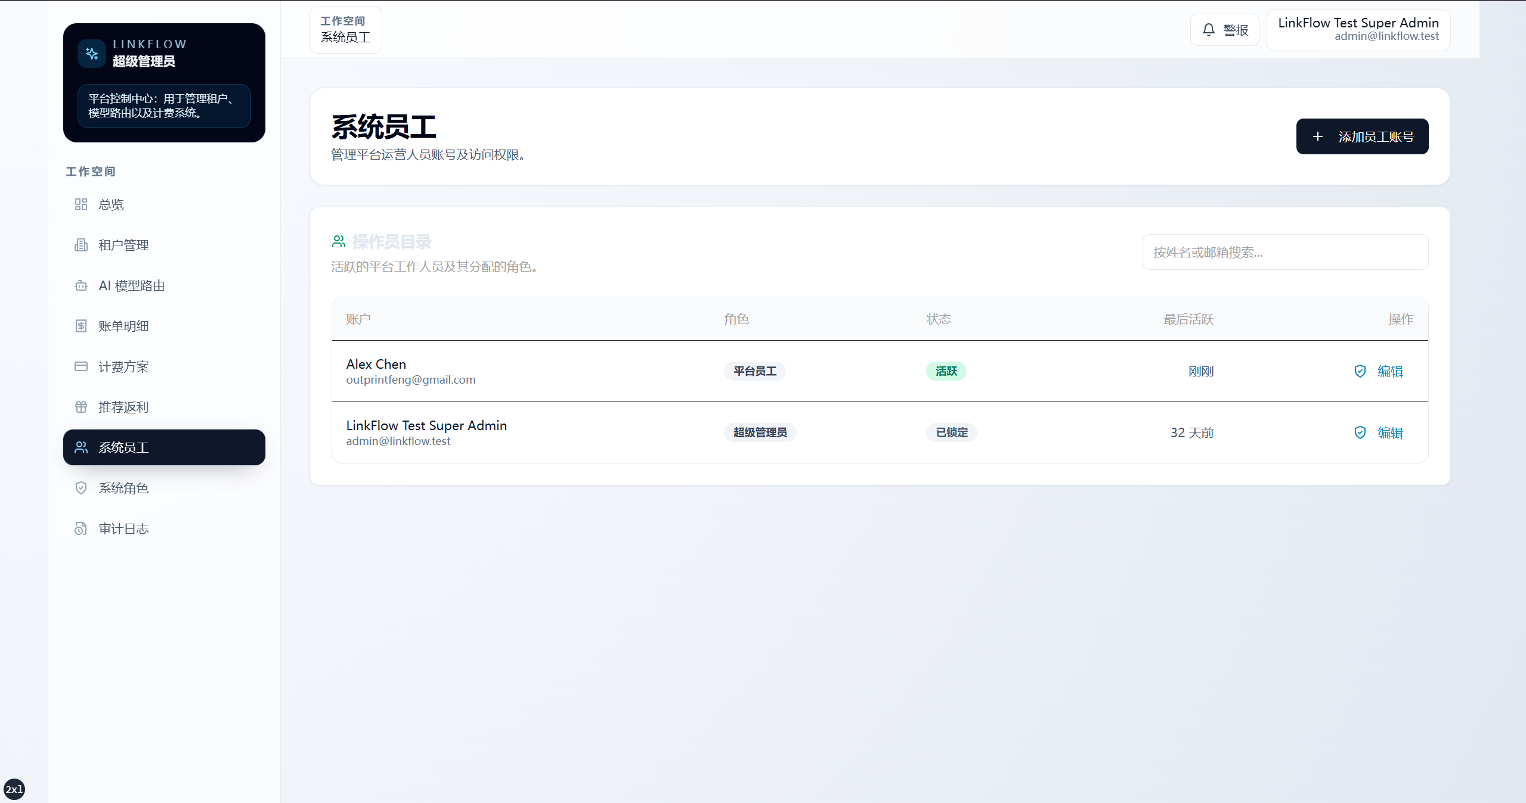Select the 计费方案 card icon
Image resolution: width=1526 pixels, height=803 pixels.
(x=81, y=366)
